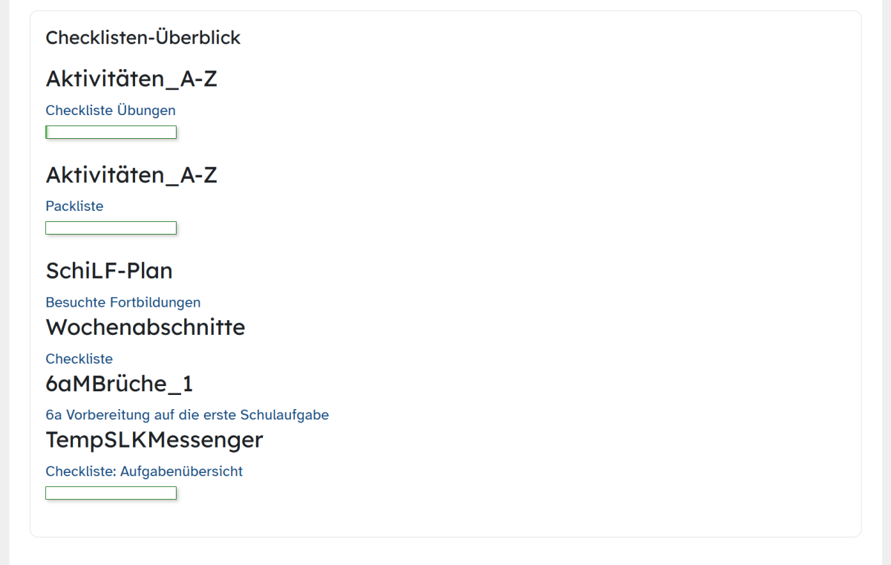The width and height of the screenshot is (891, 565).
Task: Click the green filled start of Checkliste Übungen bar
Action: click(47, 132)
